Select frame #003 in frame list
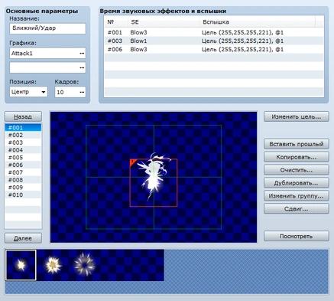 (23, 142)
